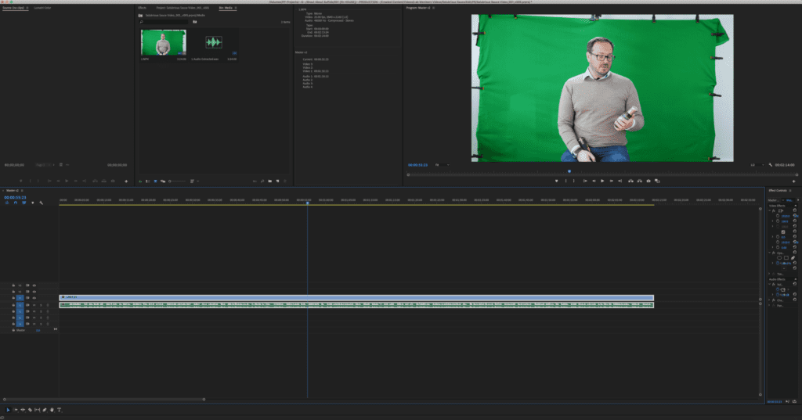Toggle the Linked Selection button in timeline
The height and width of the screenshot is (420, 802).
click(x=24, y=203)
